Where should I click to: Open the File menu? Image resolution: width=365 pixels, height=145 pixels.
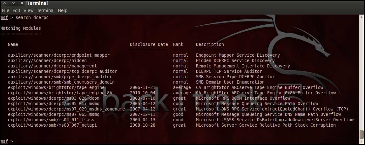coord(5,10)
